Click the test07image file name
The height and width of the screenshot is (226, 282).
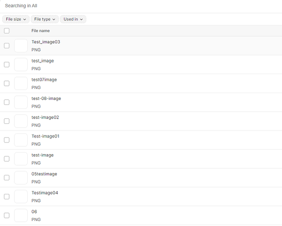[x=44, y=80]
